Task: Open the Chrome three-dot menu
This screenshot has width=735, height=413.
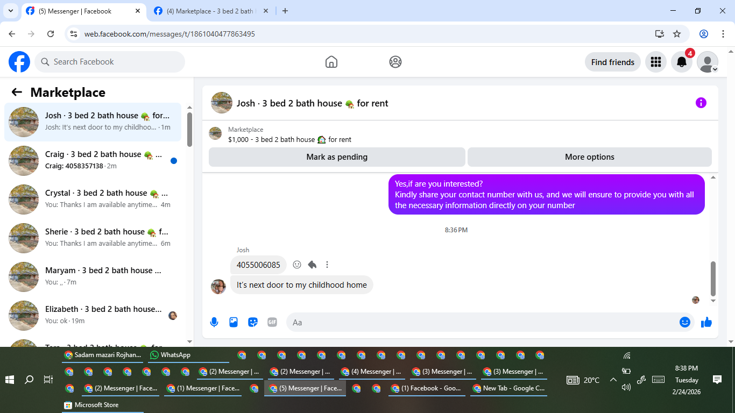Action: (723, 34)
